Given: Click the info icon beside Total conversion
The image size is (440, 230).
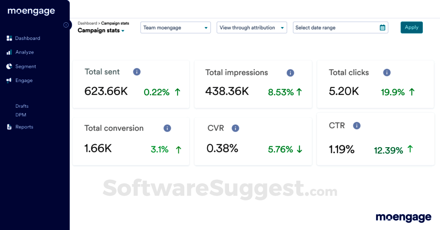Looking at the screenshot, I should pos(167,128).
